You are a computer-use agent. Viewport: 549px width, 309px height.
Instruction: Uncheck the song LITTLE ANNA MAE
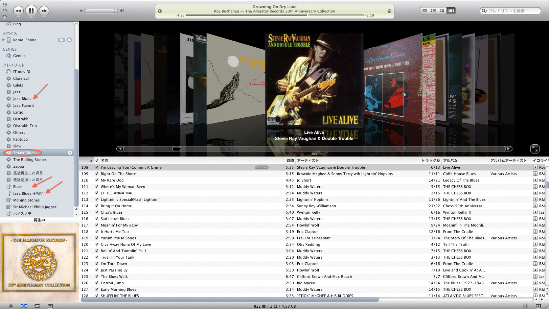coord(97,193)
